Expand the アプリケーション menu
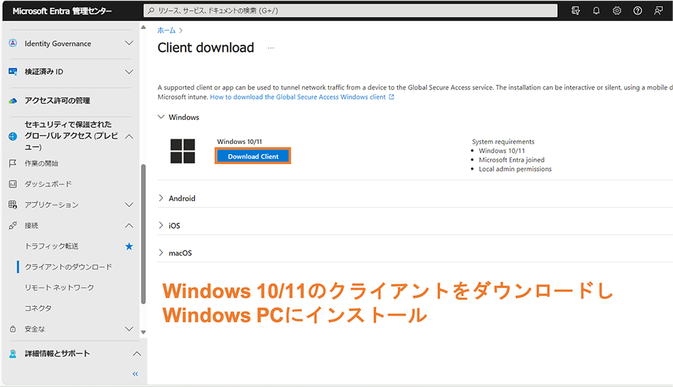Image resolution: width=673 pixels, height=387 pixels. click(x=129, y=205)
